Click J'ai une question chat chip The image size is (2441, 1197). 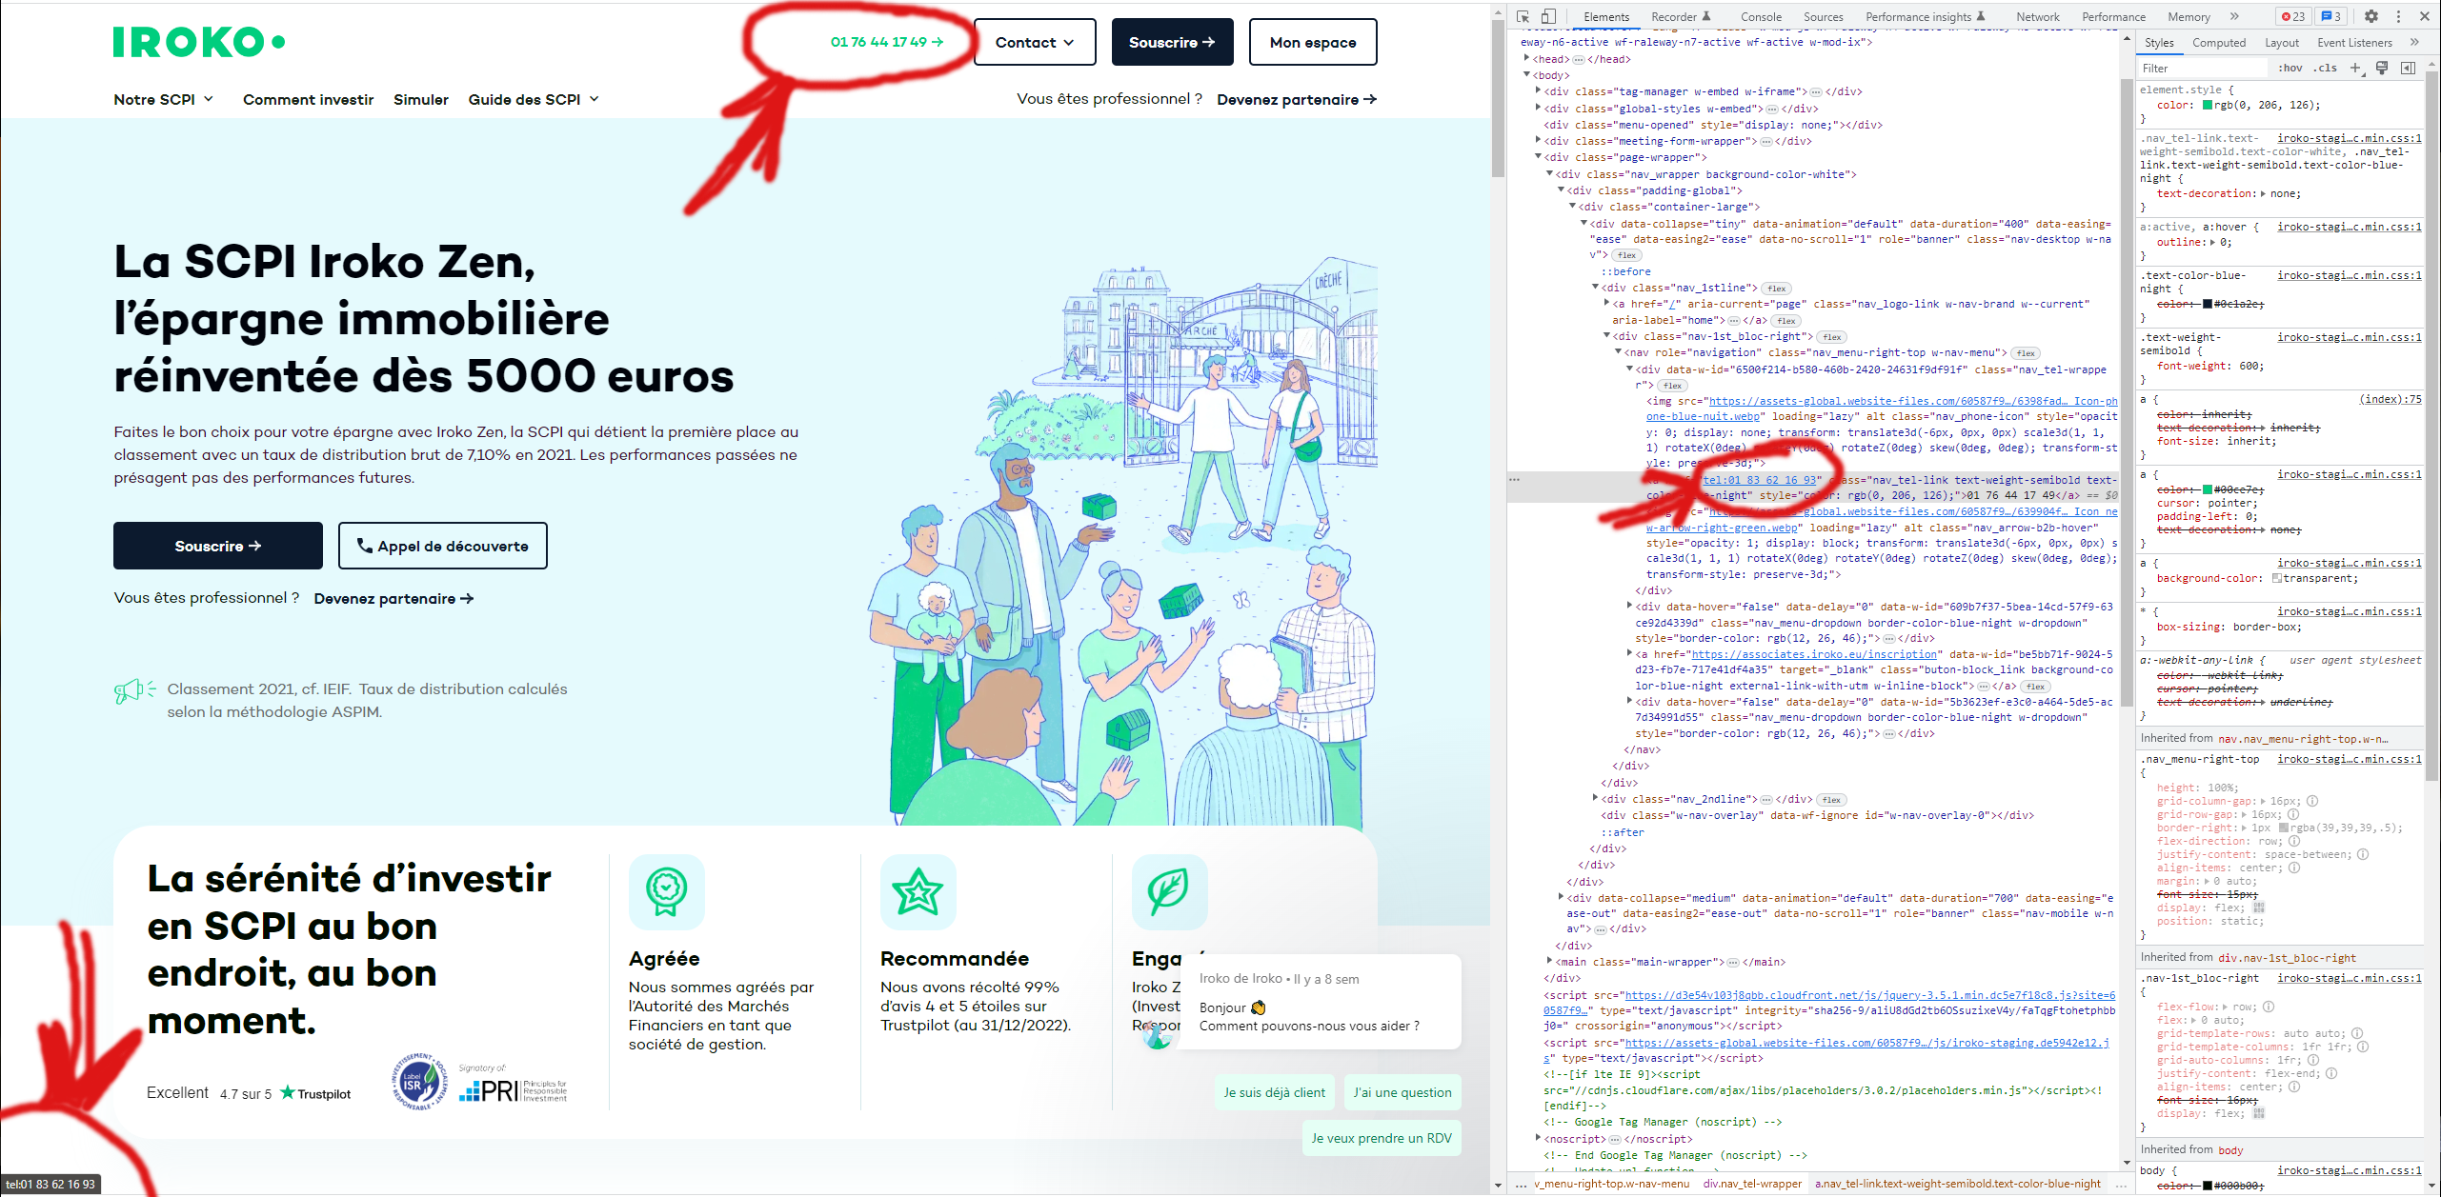(1402, 1092)
